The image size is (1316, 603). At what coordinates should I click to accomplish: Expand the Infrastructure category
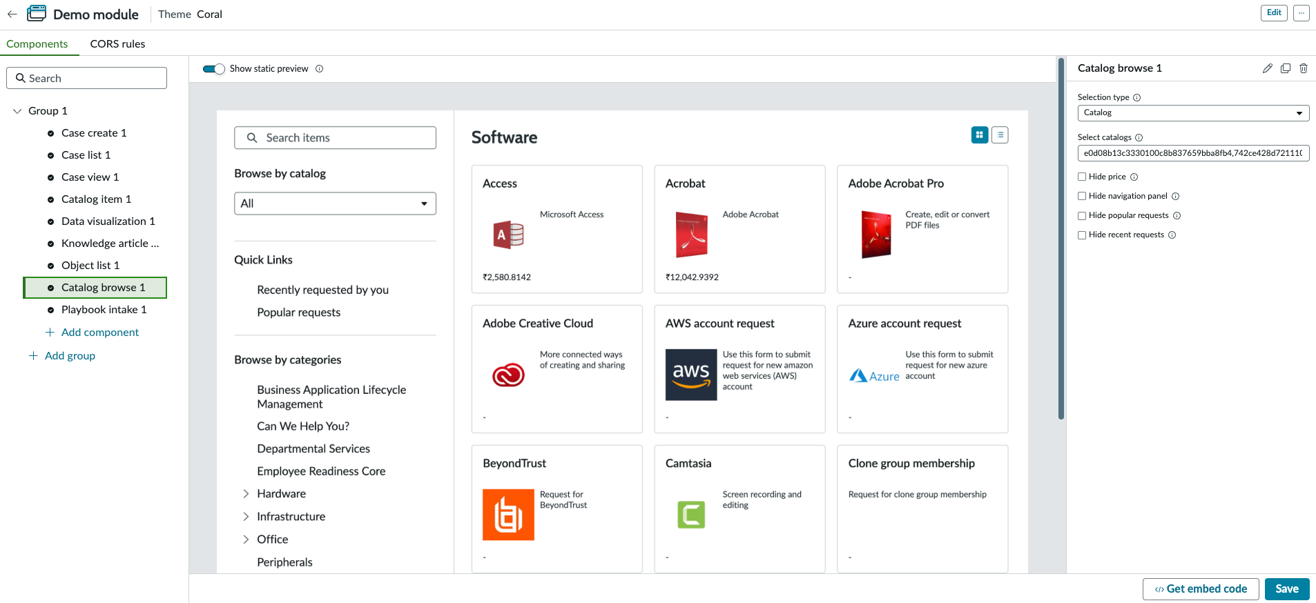246,517
